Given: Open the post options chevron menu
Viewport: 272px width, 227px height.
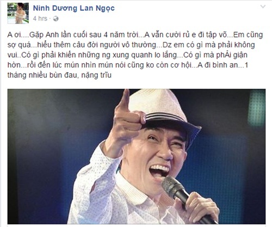Looking at the screenshot, I should click(263, 7).
